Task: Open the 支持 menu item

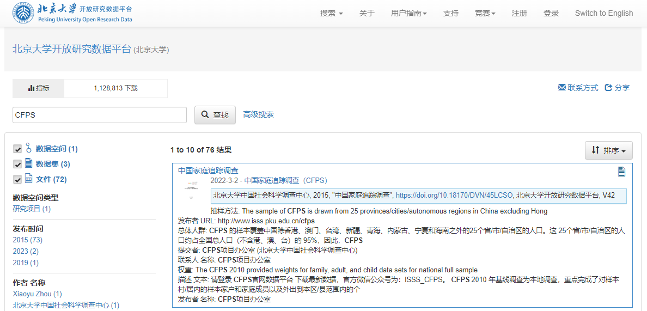Action: tap(450, 13)
